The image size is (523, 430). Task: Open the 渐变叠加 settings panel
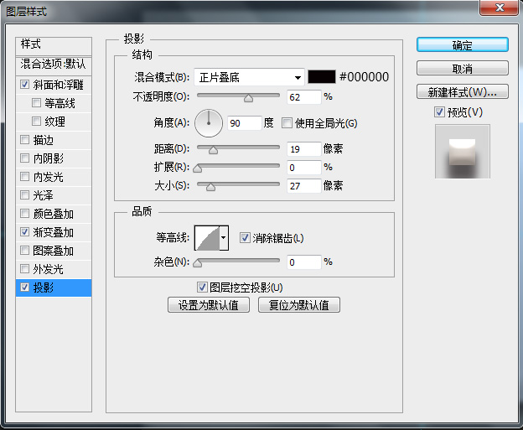[53, 232]
